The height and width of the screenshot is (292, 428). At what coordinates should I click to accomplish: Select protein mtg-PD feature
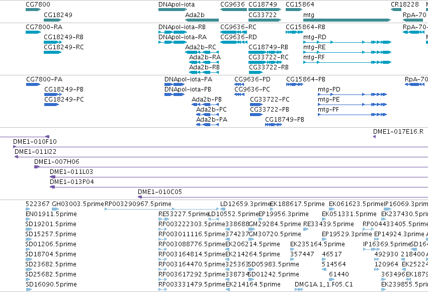352,94
